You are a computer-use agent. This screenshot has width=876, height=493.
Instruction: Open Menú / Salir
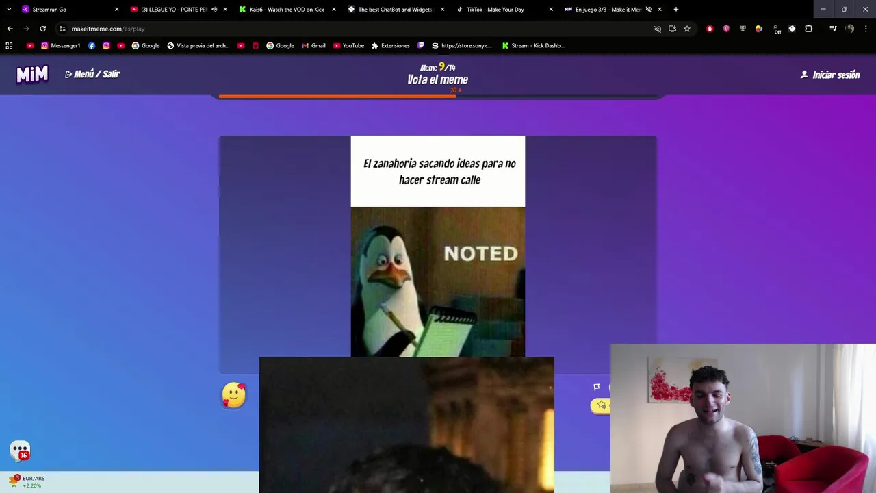[92, 74]
